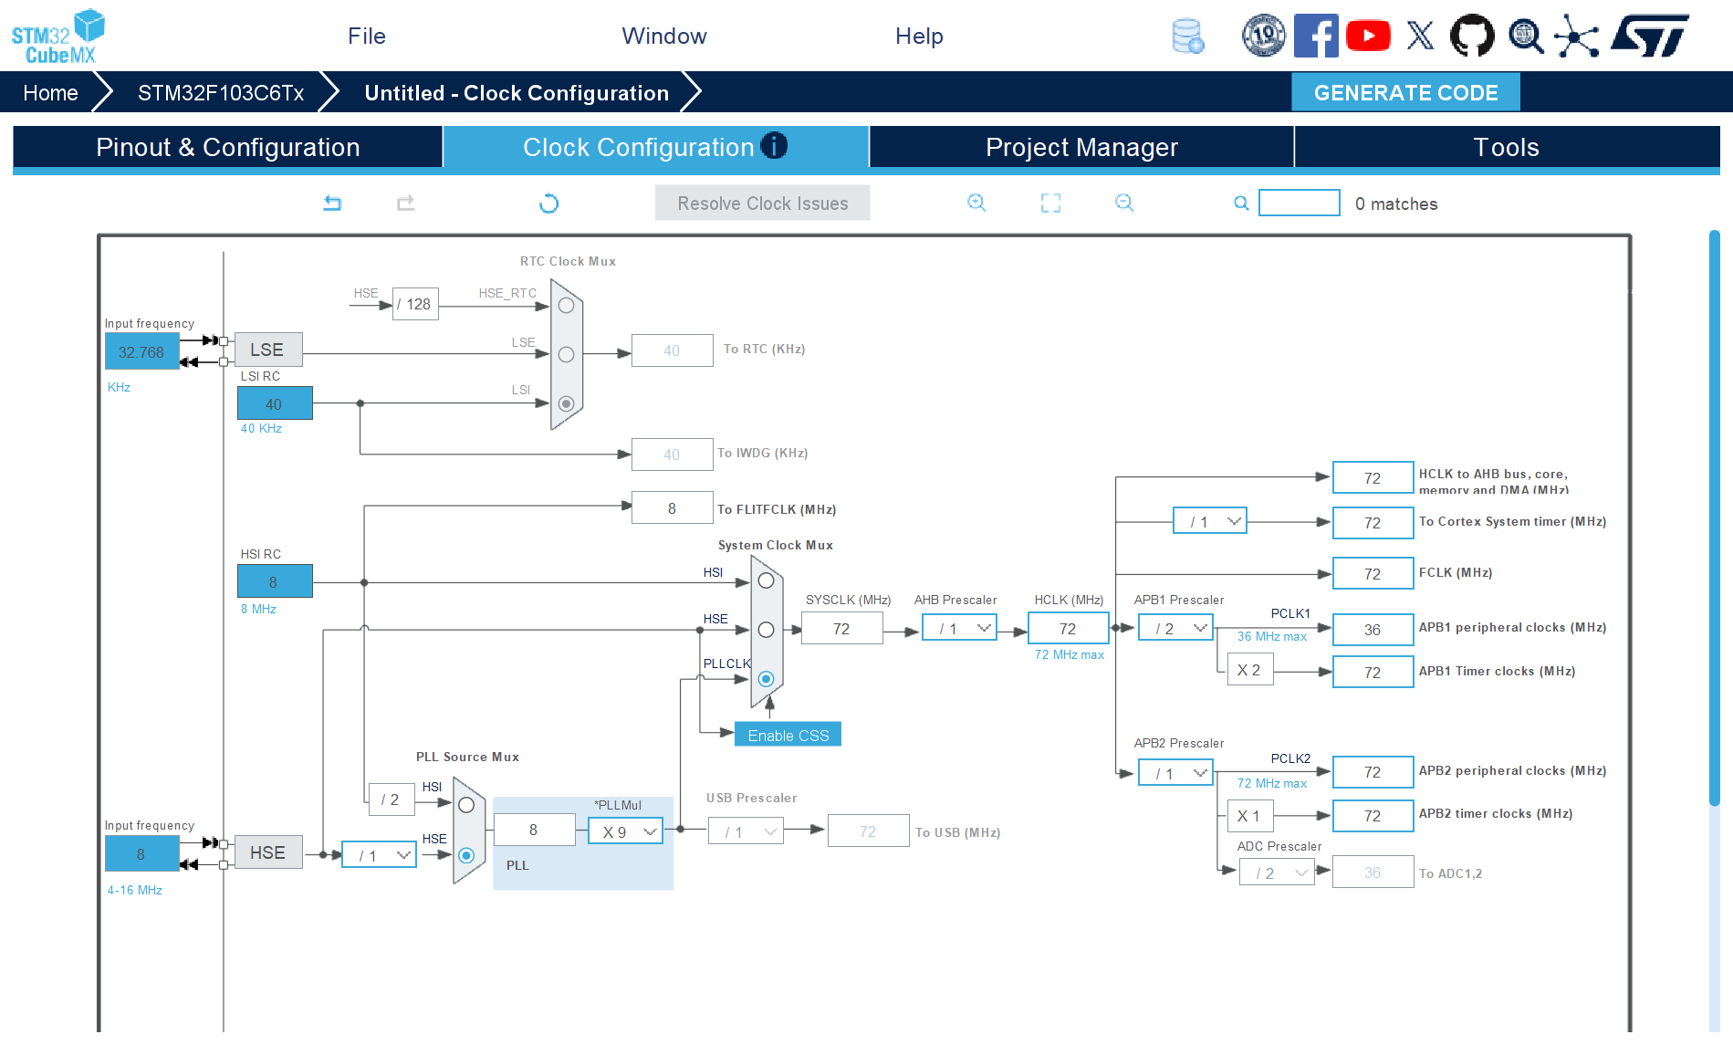Viewport: 1733px width, 1045px height.
Task: Click the clock search input field
Action: (1299, 203)
